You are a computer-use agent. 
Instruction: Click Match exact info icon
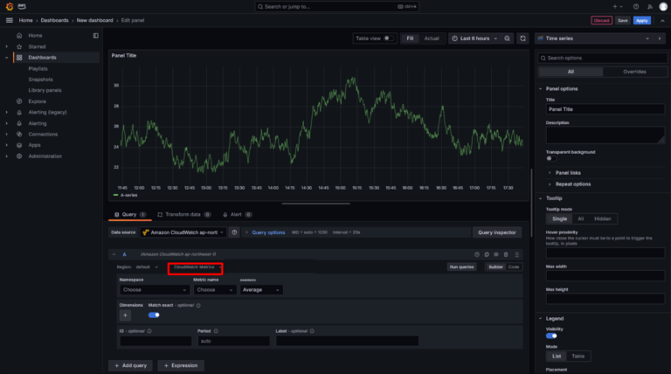point(198,306)
